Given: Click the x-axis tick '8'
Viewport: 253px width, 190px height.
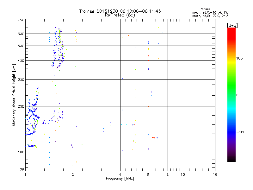Looking at the screenshot, I should pyautogui.click(x=168, y=174).
